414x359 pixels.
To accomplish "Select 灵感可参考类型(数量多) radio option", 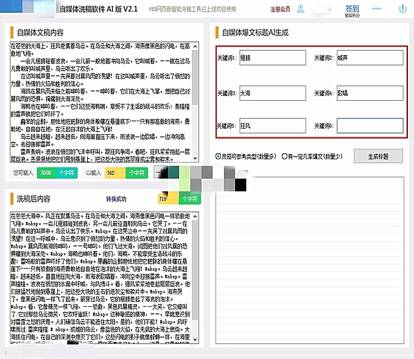I will 246,157.
